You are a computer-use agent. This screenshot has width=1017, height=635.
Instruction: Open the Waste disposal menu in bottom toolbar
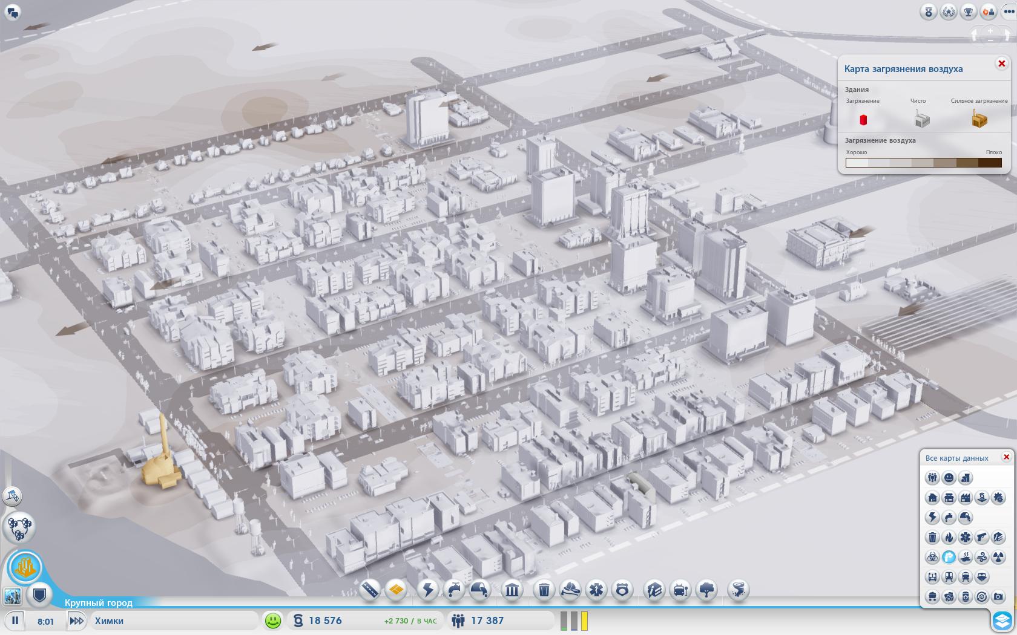(x=544, y=590)
